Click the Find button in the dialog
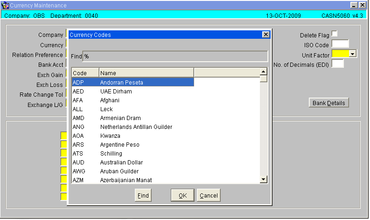The image size is (370, 220). click(x=143, y=195)
